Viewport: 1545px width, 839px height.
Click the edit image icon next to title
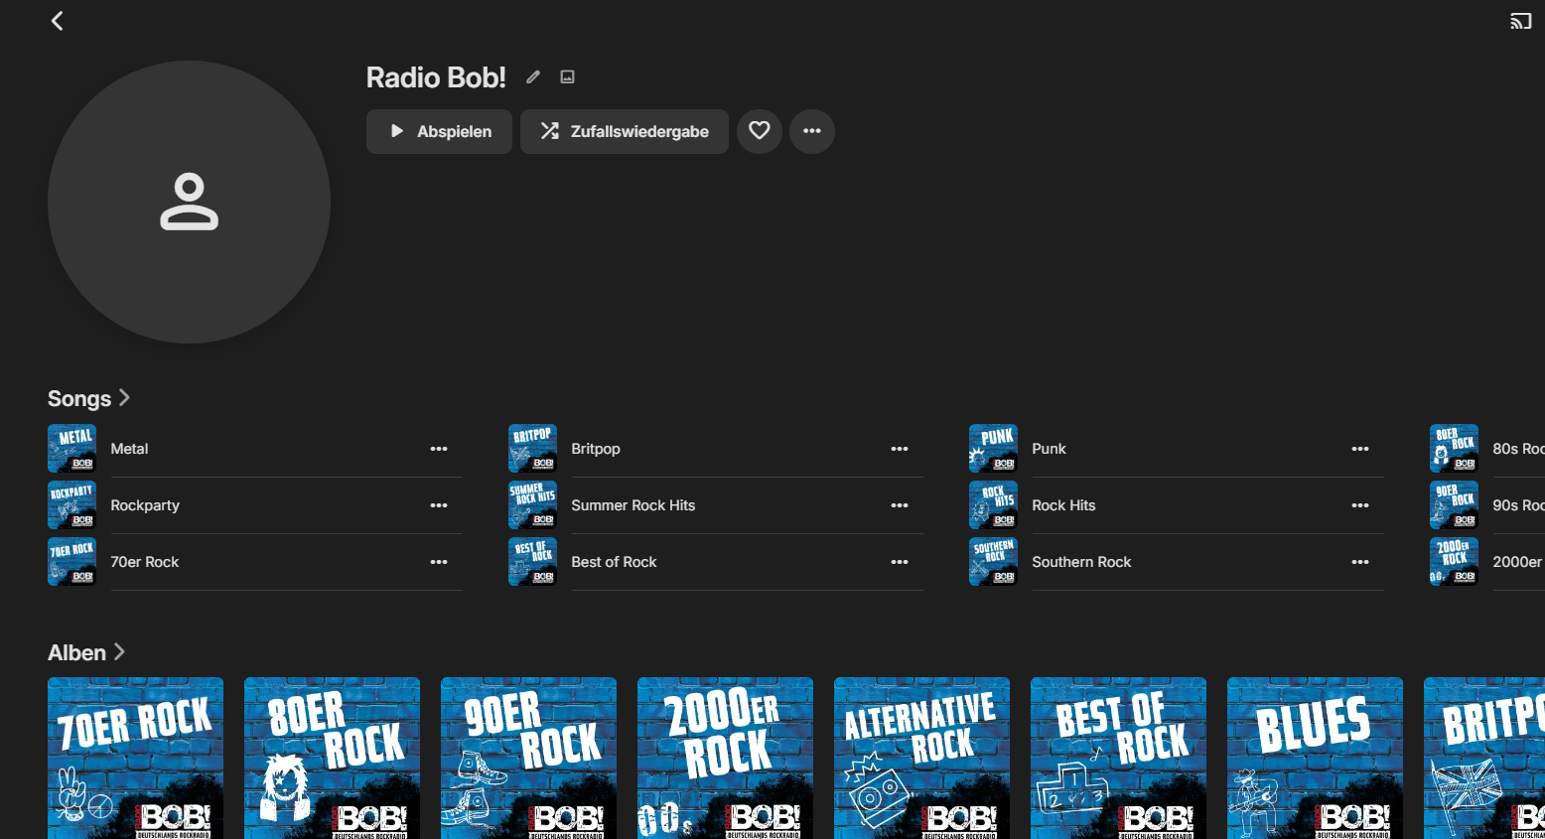coord(567,77)
